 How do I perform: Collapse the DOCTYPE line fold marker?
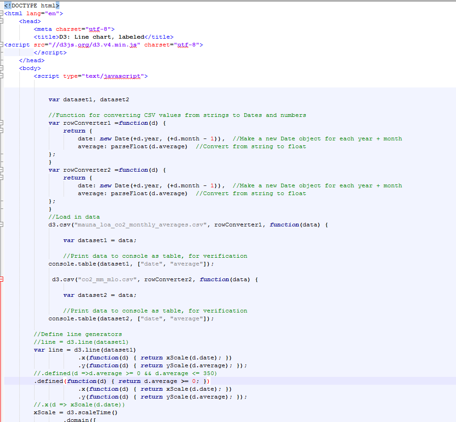(x=3, y=6)
